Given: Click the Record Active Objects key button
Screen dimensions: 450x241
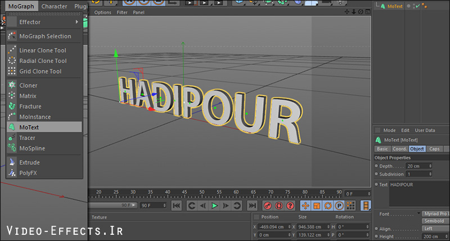Looking at the screenshot, I should [268, 206].
